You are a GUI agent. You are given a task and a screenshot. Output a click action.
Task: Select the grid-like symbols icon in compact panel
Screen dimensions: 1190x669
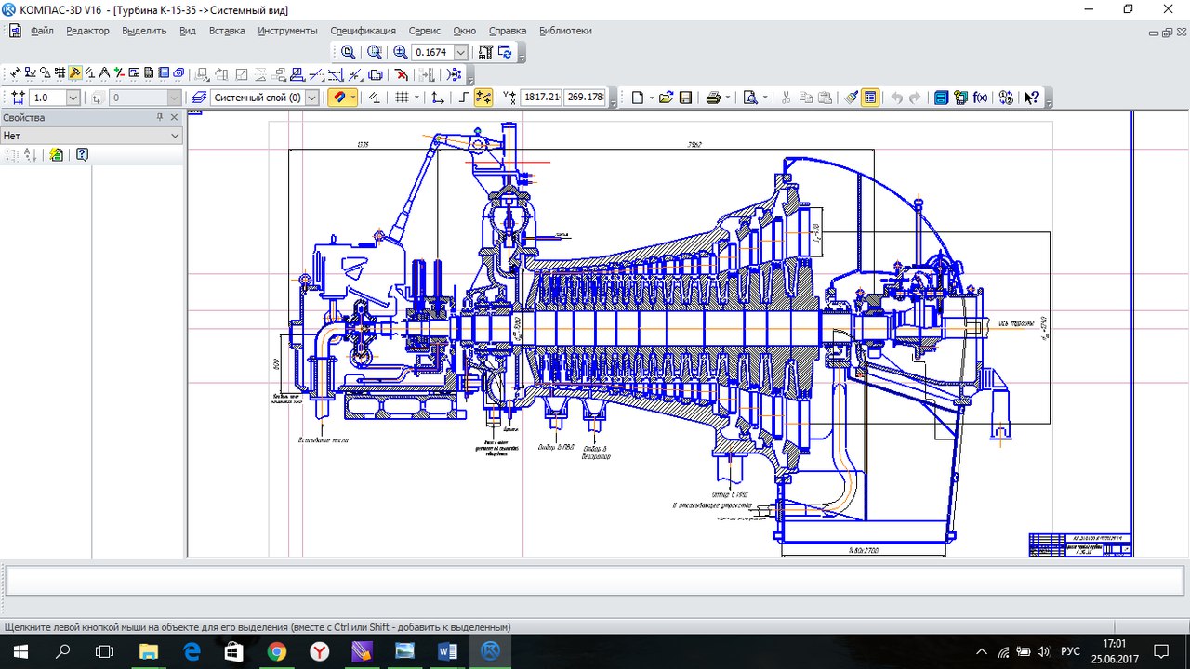pos(59,73)
